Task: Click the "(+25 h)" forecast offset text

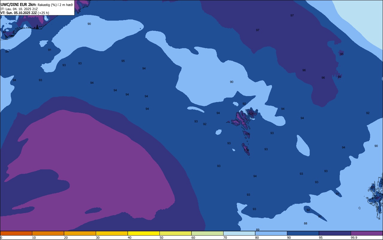Action: click(x=43, y=13)
